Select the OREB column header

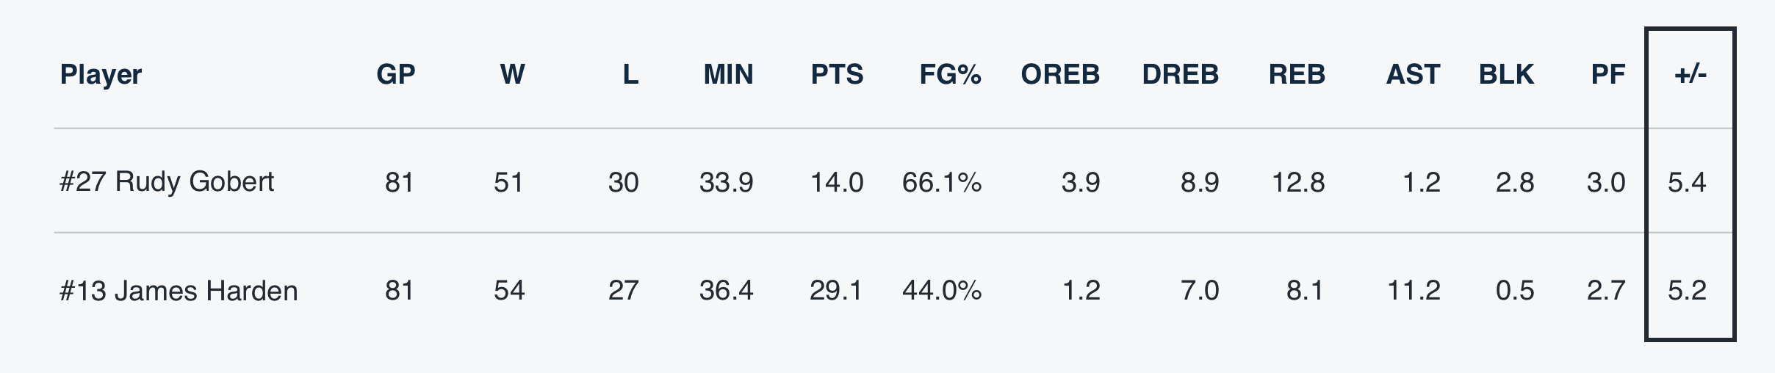coord(1060,75)
